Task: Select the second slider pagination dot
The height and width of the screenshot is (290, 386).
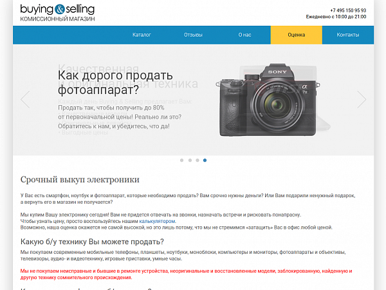Action: pyautogui.click(x=190, y=160)
